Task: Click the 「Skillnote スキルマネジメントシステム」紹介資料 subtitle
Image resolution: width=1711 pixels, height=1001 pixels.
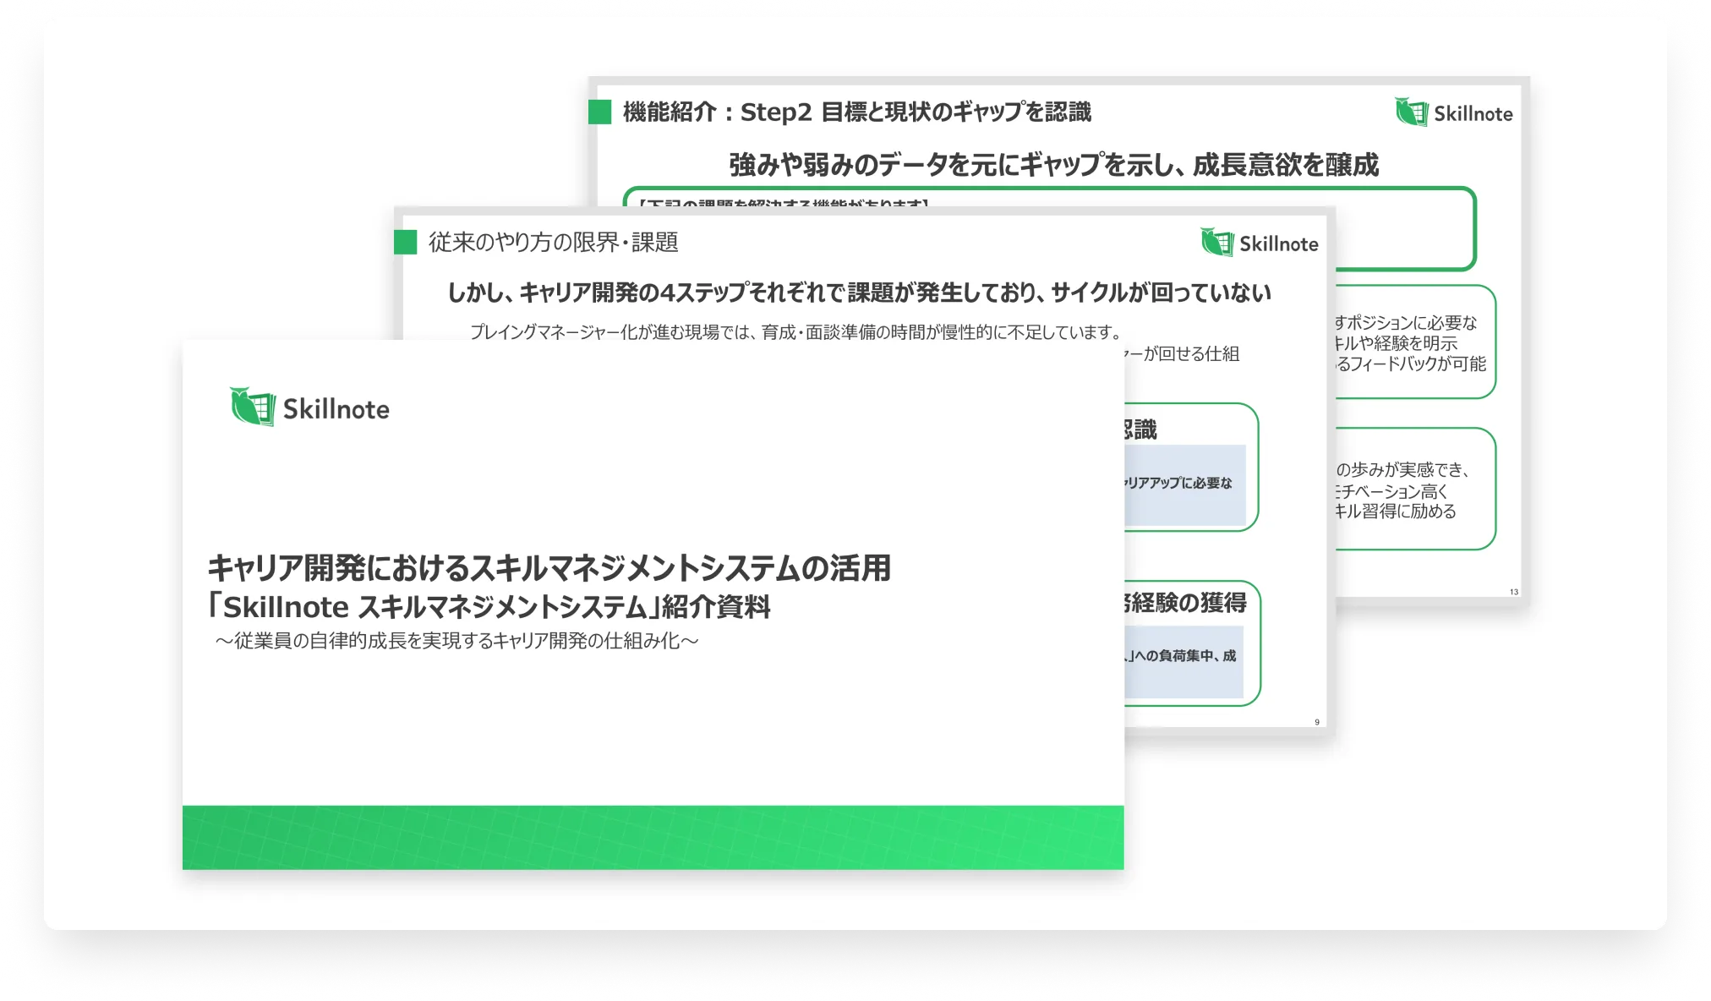Action: [x=489, y=606]
